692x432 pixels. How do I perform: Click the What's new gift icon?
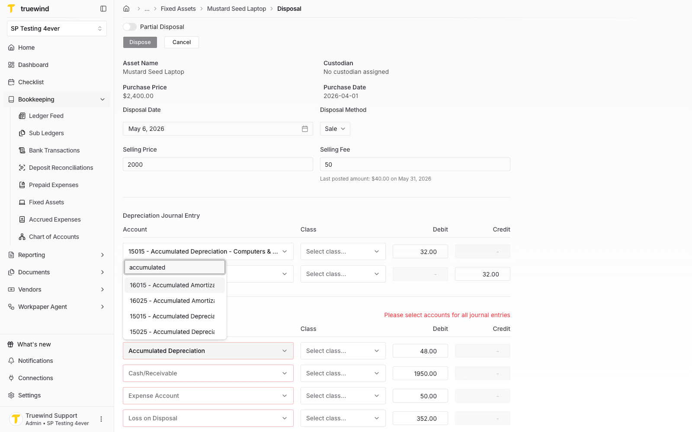10,344
